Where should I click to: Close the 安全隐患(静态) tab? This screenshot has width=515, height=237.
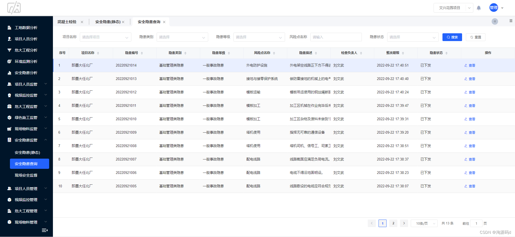point(123,22)
